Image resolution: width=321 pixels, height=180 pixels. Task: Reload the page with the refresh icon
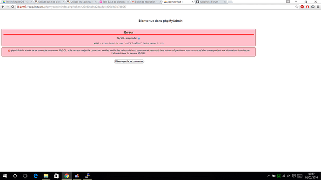coord(13,7)
